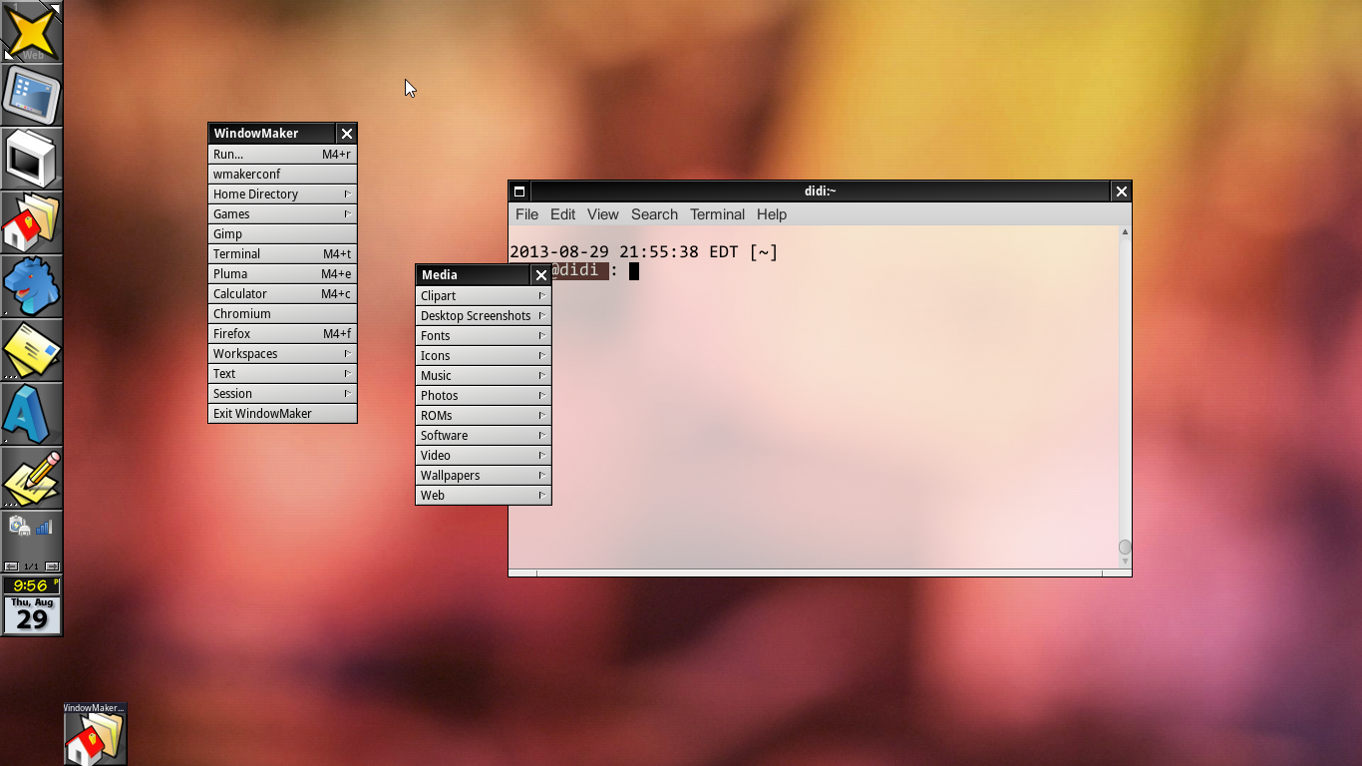Open Music submenu in Media menu
Image resolution: width=1362 pixels, height=766 pixels.
(484, 376)
